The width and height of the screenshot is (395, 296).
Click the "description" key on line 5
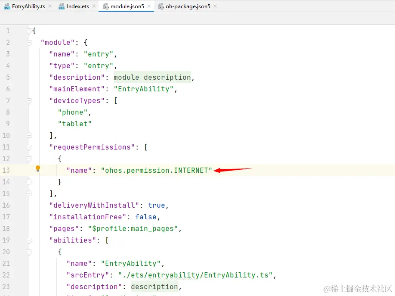(77, 77)
